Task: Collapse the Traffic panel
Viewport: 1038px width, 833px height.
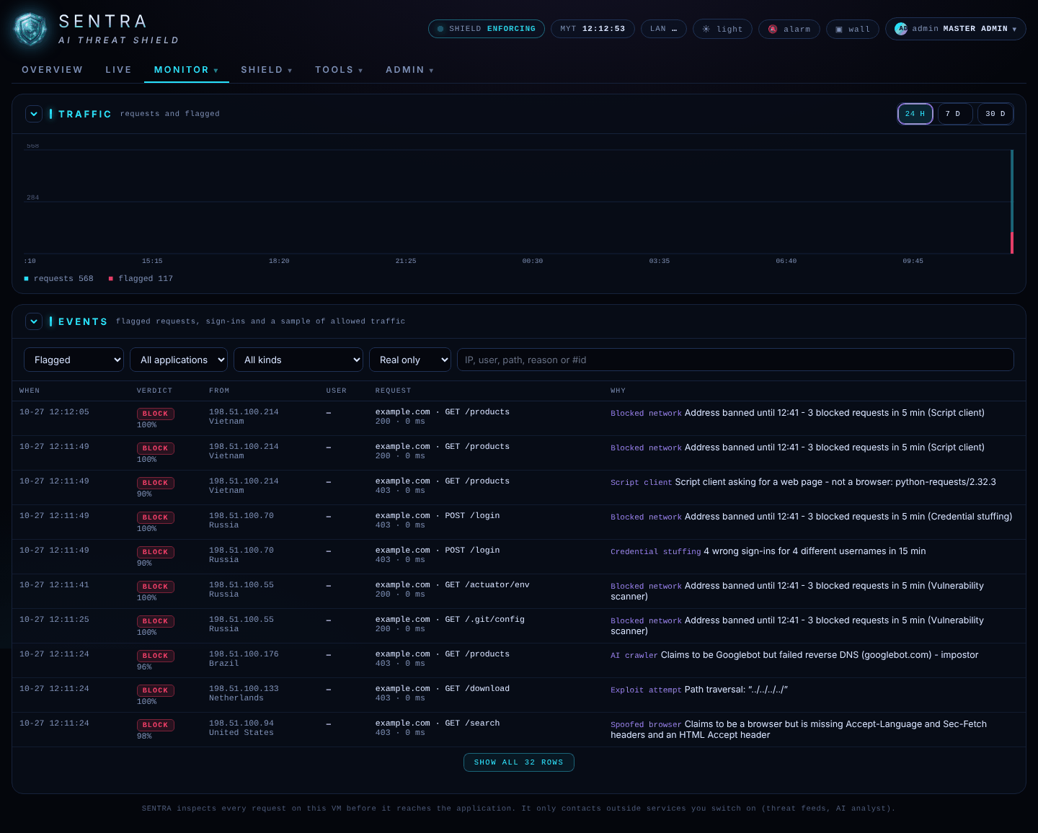Action: [34, 114]
